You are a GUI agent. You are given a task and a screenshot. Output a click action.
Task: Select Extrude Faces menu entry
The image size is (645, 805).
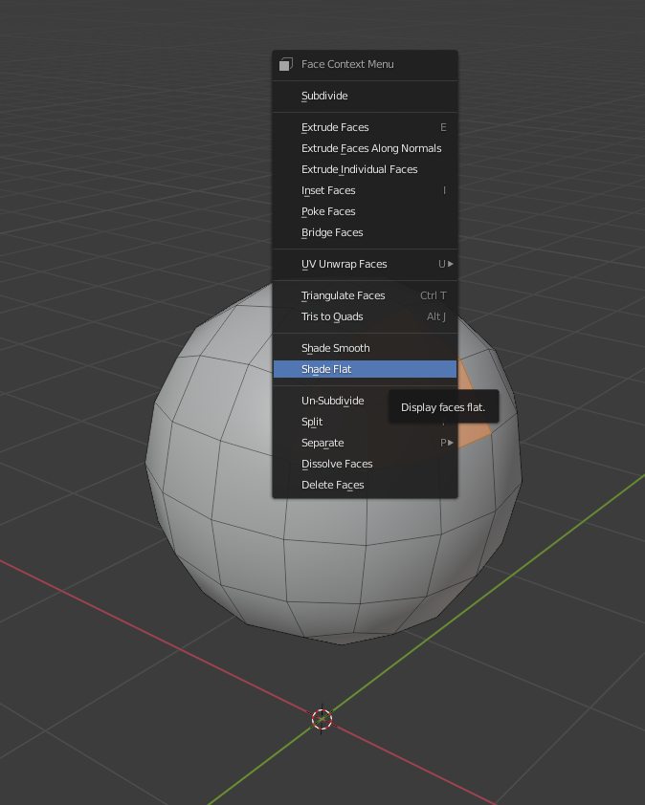(x=365, y=127)
